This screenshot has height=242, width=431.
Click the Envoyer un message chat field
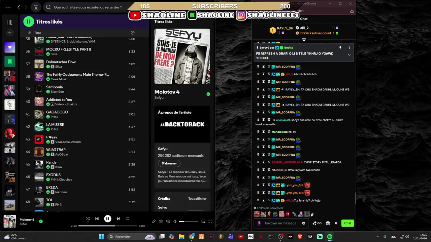point(280,223)
